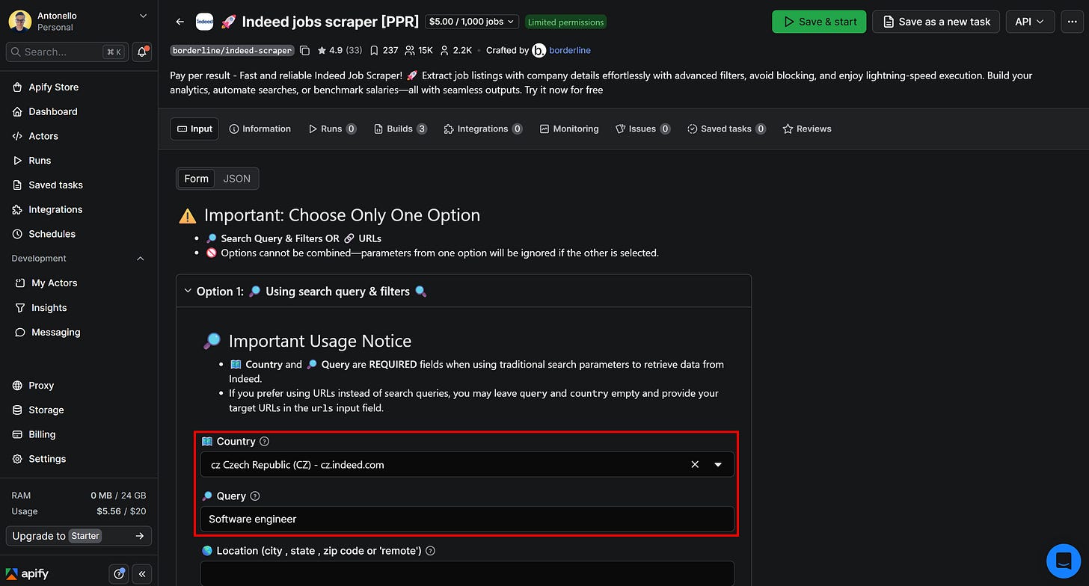Click Upgrade to Starter button
Image resolution: width=1089 pixels, height=586 pixels.
coord(79,536)
